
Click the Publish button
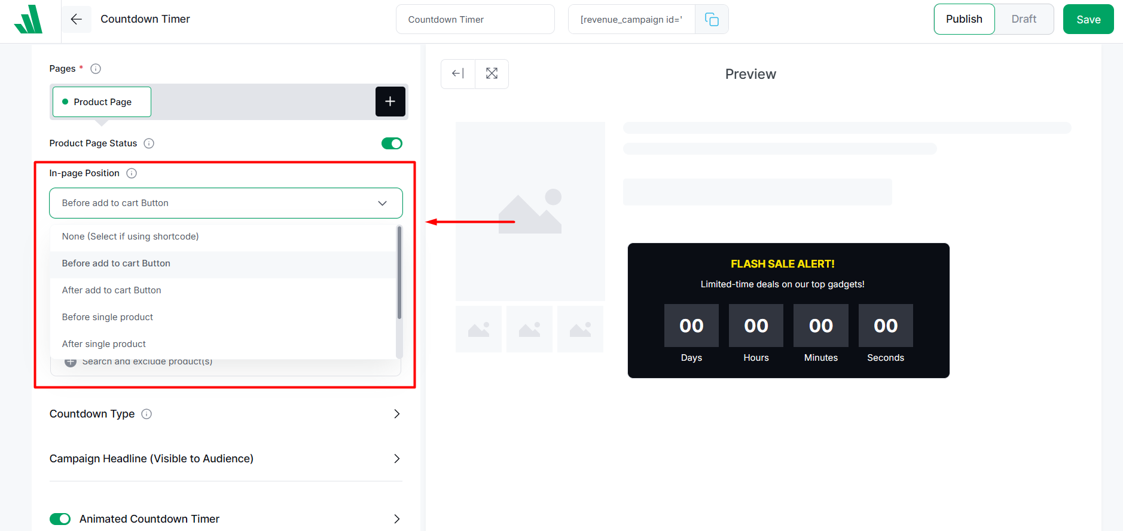pyautogui.click(x=964, y=19)
